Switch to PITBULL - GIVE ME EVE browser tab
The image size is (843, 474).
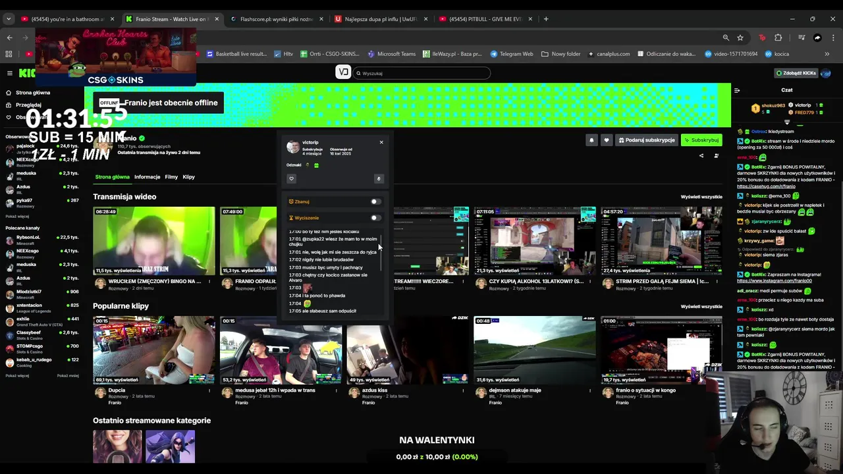coord(485,19)
